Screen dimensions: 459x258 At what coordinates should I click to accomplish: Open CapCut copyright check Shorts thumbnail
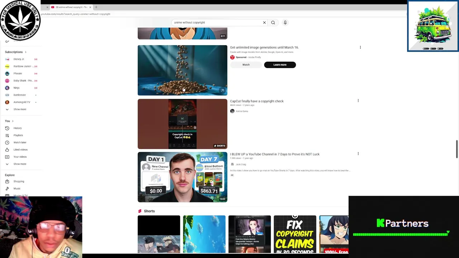tap(183, 124)
